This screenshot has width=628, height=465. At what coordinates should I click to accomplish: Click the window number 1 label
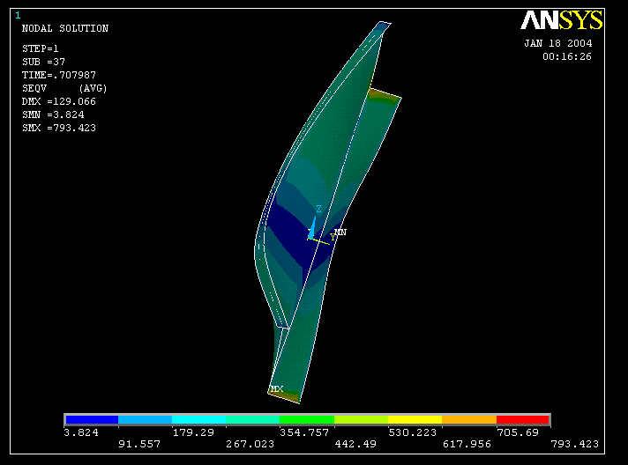pos(18,16)
